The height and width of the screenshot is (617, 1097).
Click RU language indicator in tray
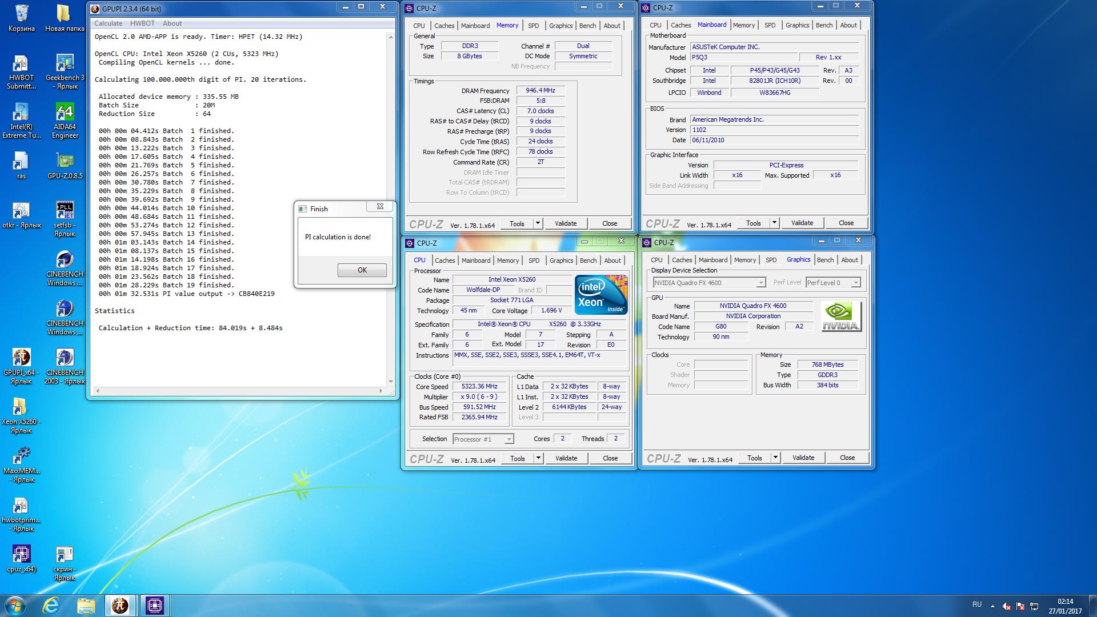(977, 604)
